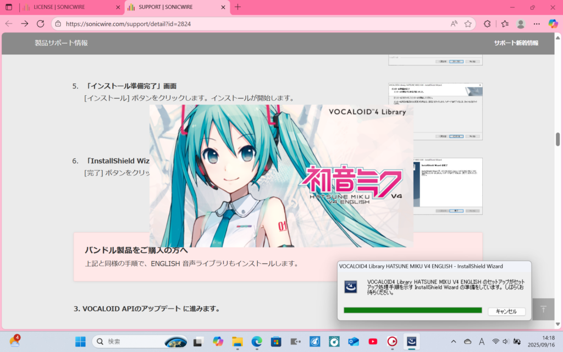Viewport: 563px width, 352px height.
Task: Click the サポート新着情報 link in the header
Action: (x=516, y=43)
